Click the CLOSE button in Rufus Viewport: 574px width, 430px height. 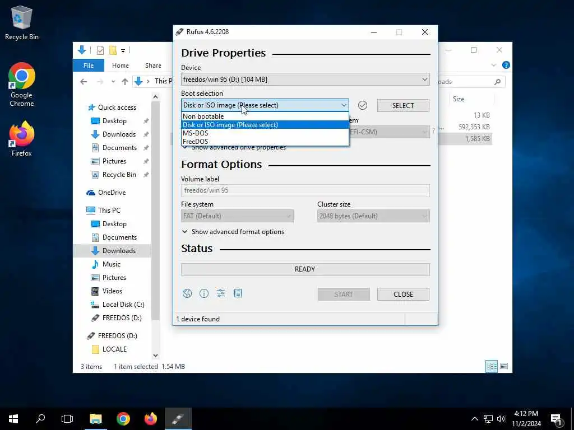tap(403, 295)
